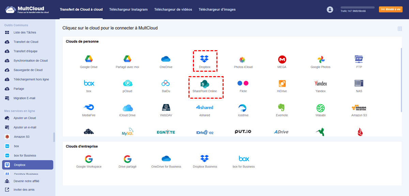Select Evernote icon

(x=282, y=108)
